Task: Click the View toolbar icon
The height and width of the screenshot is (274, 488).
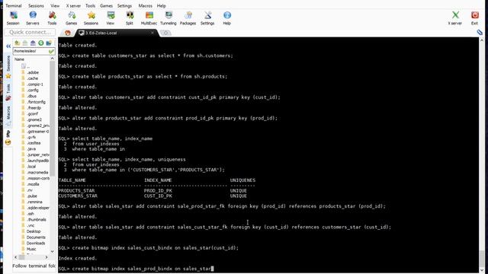Action: pyautogui.click(x=111, y=18)
